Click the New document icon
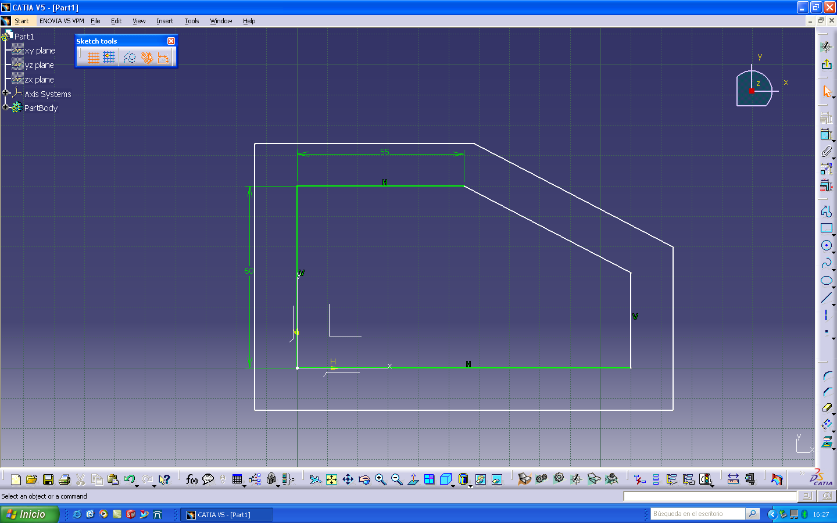Image resolution: width=837 pixels, height=523 pixels. pyautogui.click(x=16, y=479)
